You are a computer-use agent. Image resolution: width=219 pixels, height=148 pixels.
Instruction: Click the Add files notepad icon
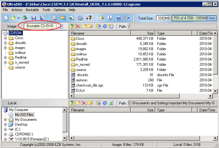coord(101,18)
